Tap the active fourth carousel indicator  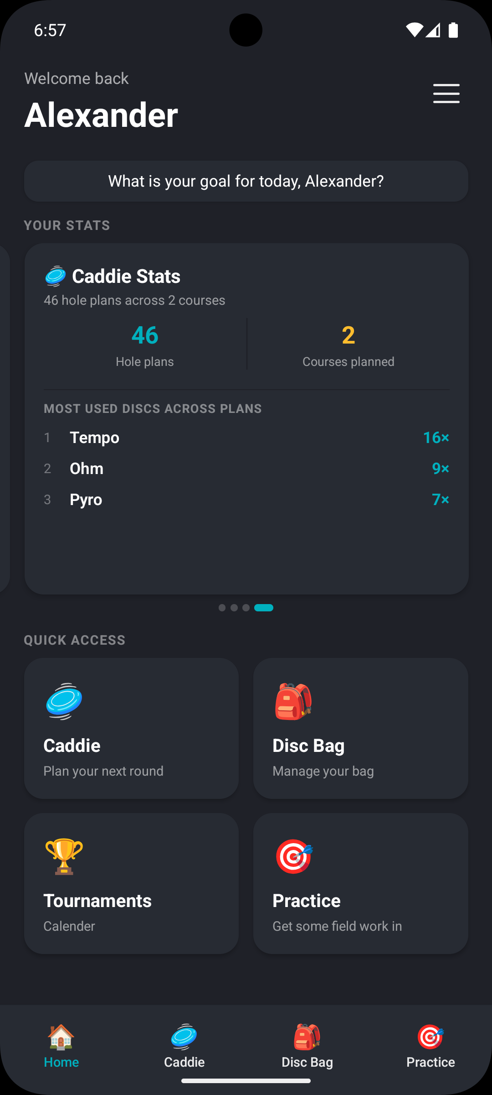264,607
